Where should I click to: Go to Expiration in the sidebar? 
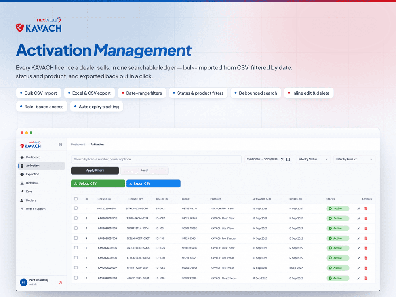pos(42,174)
